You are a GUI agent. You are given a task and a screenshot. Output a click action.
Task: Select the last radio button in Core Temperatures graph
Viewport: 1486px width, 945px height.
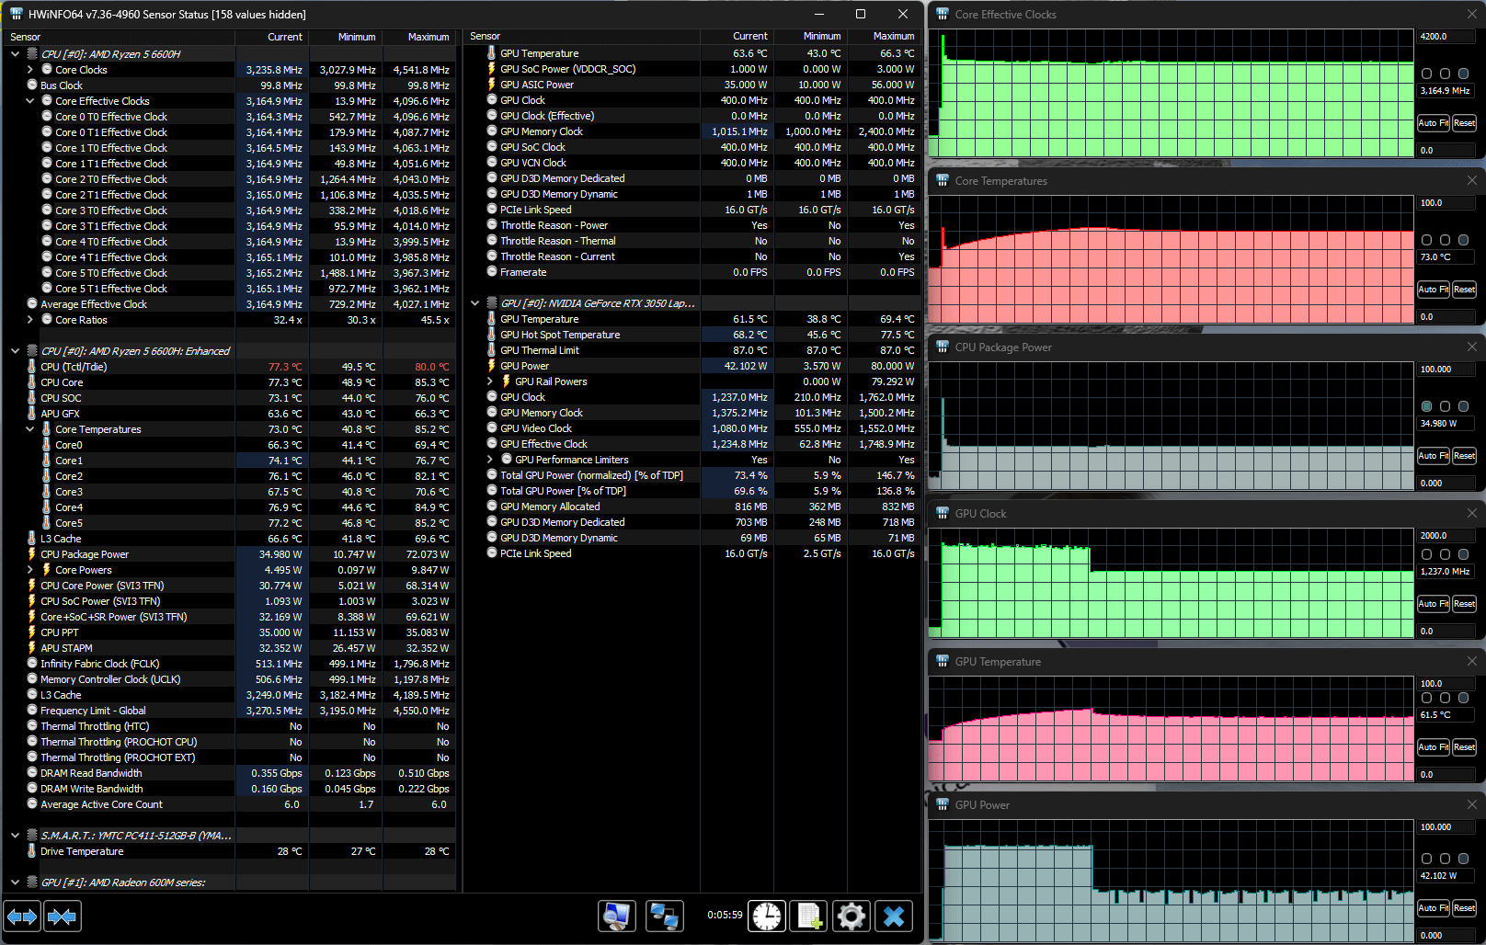pyautogui.click(x=1464, y=240)
